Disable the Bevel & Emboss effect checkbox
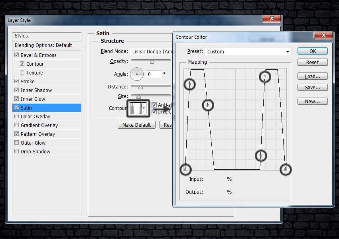The image size is (339, 239). [x=16, y=55]
